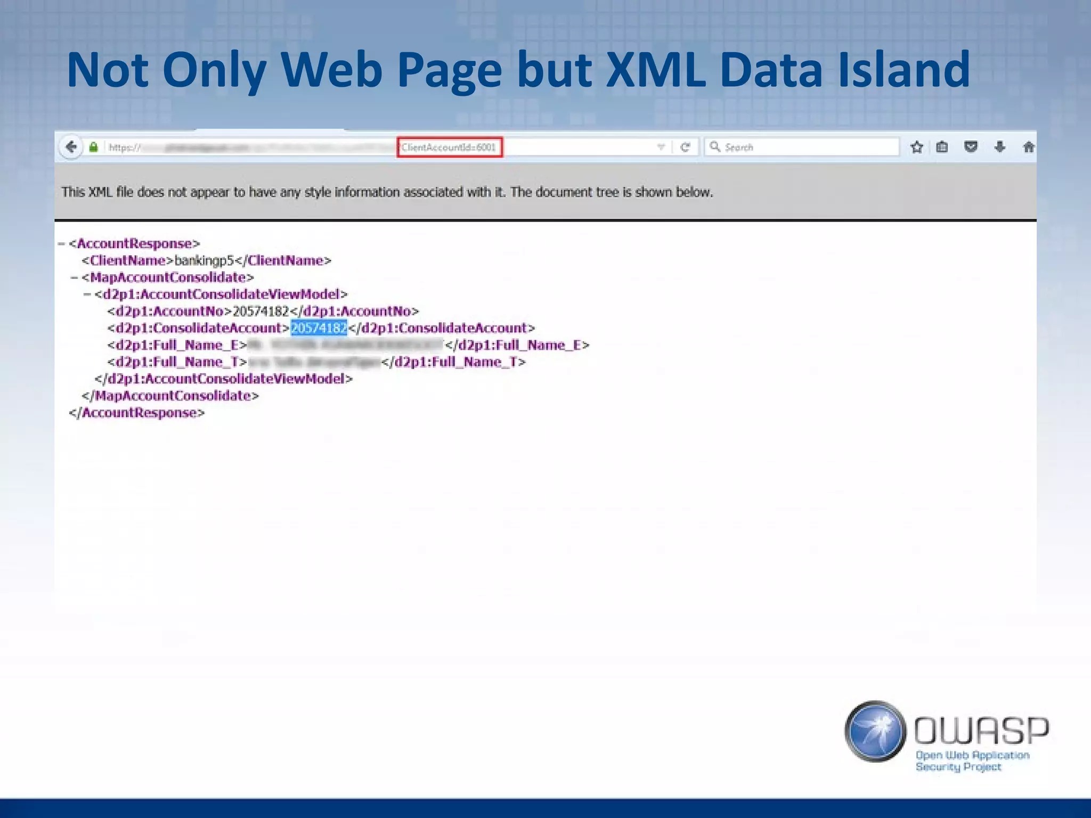Click the highlighted 20574182 ConsolidateAccount value
This screenshot has width=1091, height=818.
click(319, 328)
